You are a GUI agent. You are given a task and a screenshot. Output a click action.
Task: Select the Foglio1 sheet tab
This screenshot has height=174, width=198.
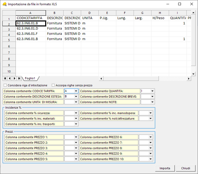[x=30, y=78]
